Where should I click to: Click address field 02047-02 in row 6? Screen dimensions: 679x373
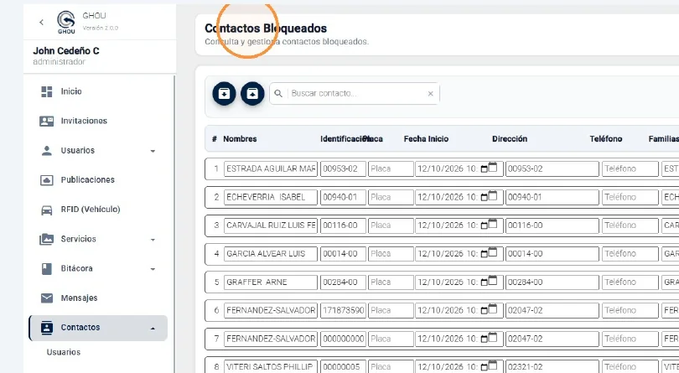click(x=552, y=311)
